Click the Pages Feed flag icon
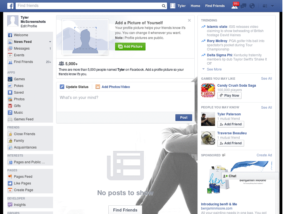286x214 pixels. pyautogui.click(x=10, y=176)
